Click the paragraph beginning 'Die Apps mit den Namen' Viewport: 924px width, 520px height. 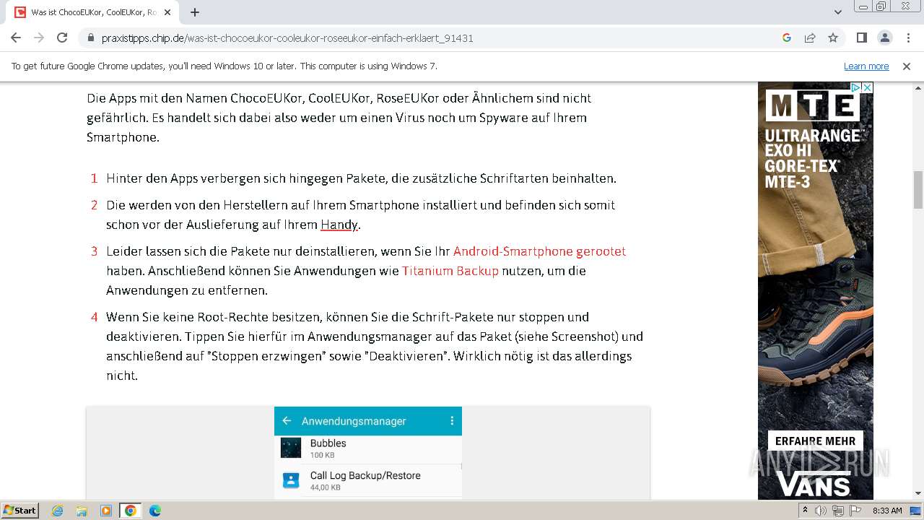click(339, 118)
